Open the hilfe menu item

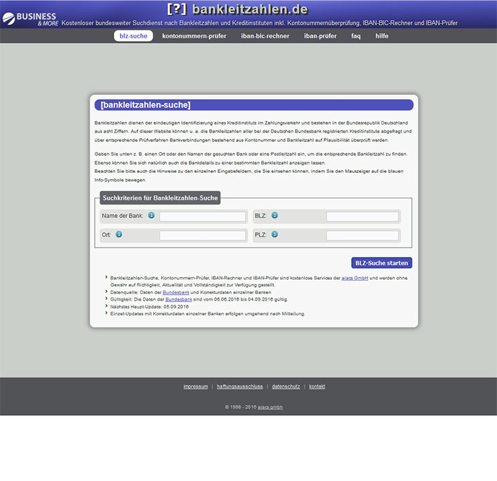[x=382, y=36]
